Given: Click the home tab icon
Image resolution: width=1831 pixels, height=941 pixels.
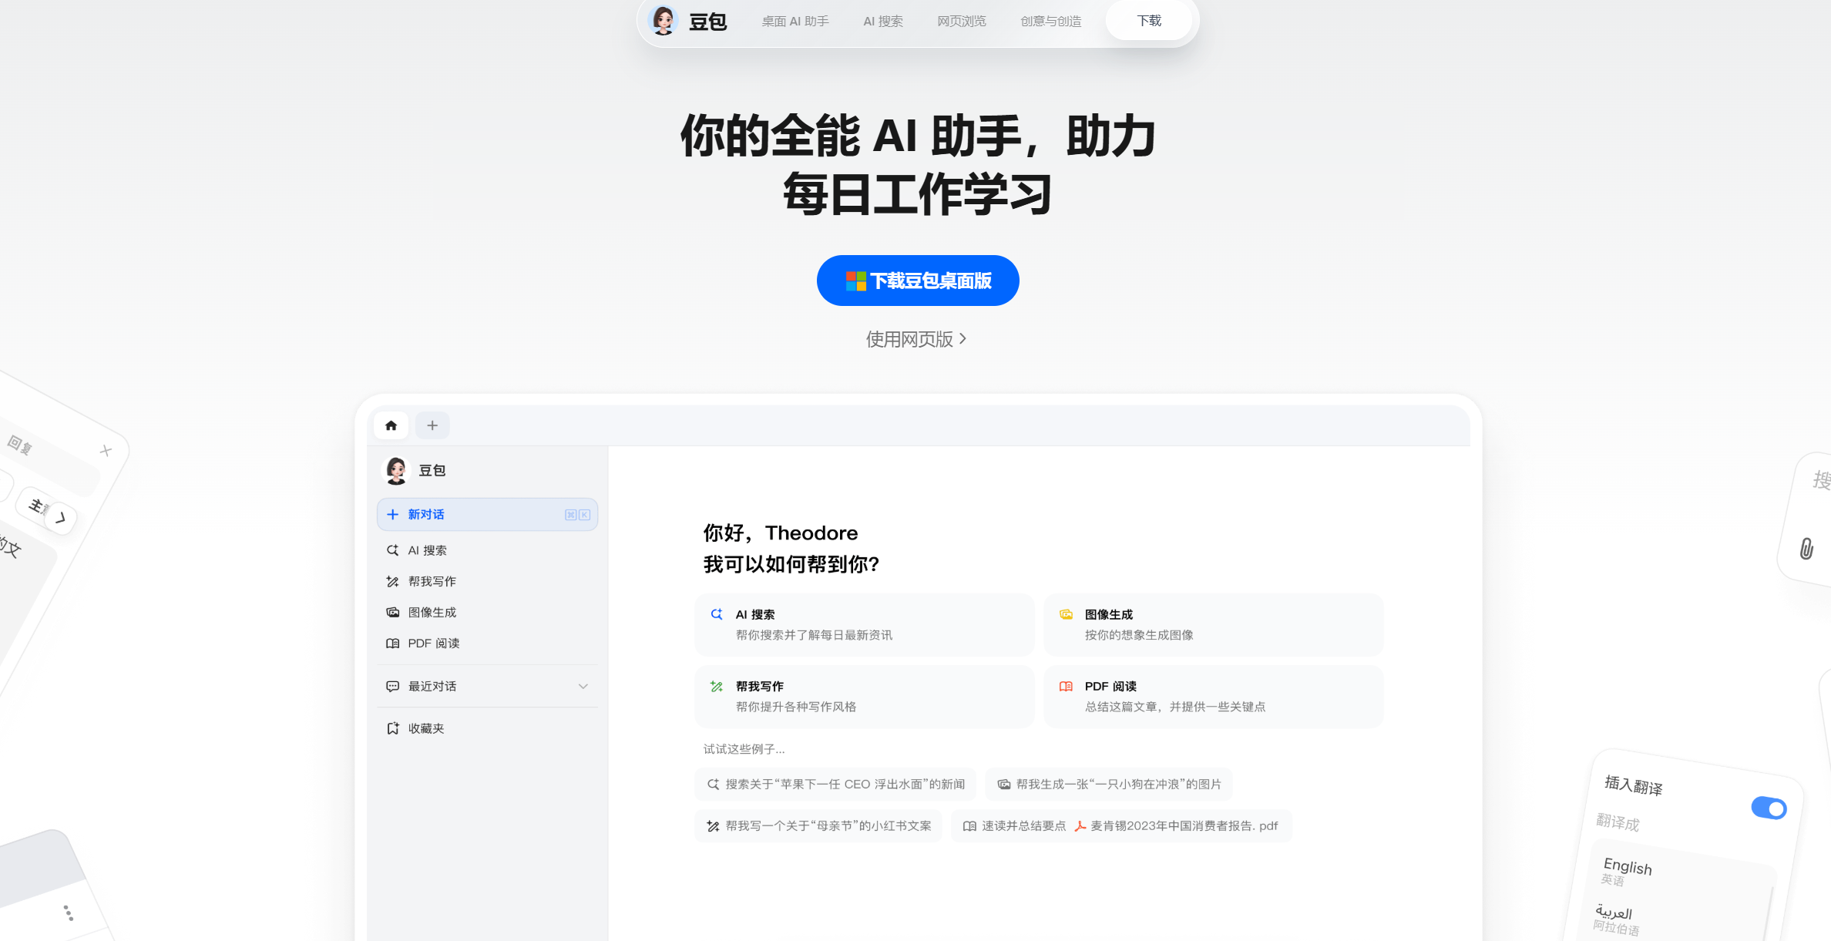Looking at the screenshot, I should coord(391,425).
